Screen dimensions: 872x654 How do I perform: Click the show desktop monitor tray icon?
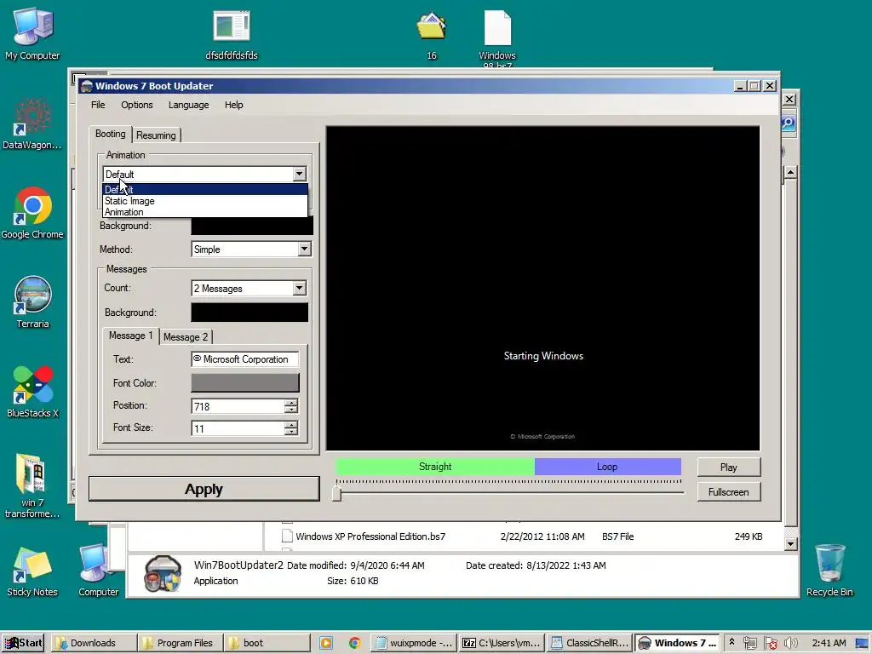862,643
